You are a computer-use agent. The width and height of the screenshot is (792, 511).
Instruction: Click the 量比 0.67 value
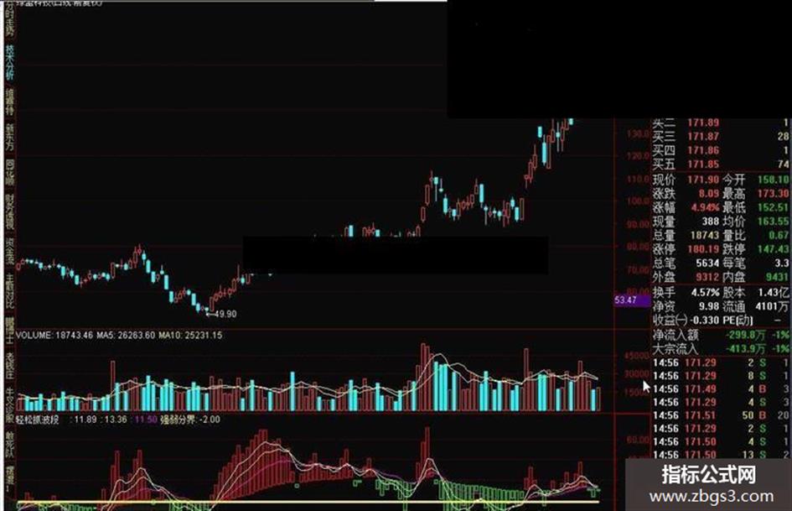tap(779, 235)
